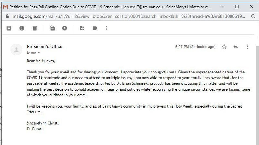
Task: Snooze this email with clock icon
Action: point(65,28)
